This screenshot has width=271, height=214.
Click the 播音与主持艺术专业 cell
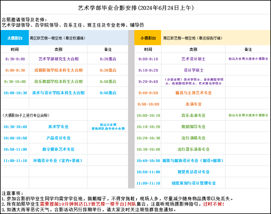coord(193,93)
